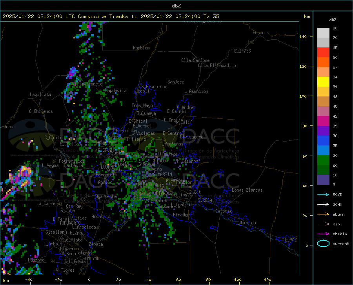This screenshot has height=285, width=353.
Task: Click the '100' tick on right km axis
Action: point(303,96)
